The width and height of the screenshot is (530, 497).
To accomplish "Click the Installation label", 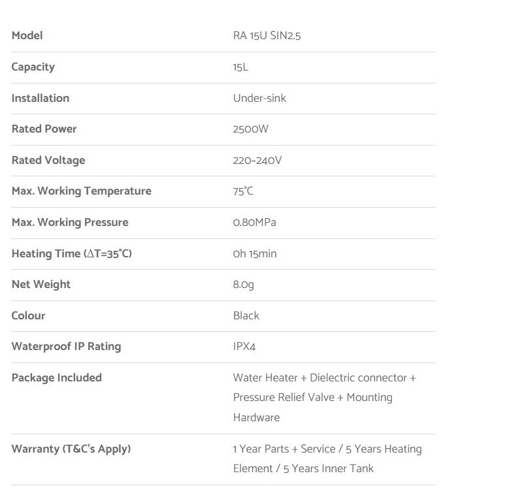I will click(40, 98).
